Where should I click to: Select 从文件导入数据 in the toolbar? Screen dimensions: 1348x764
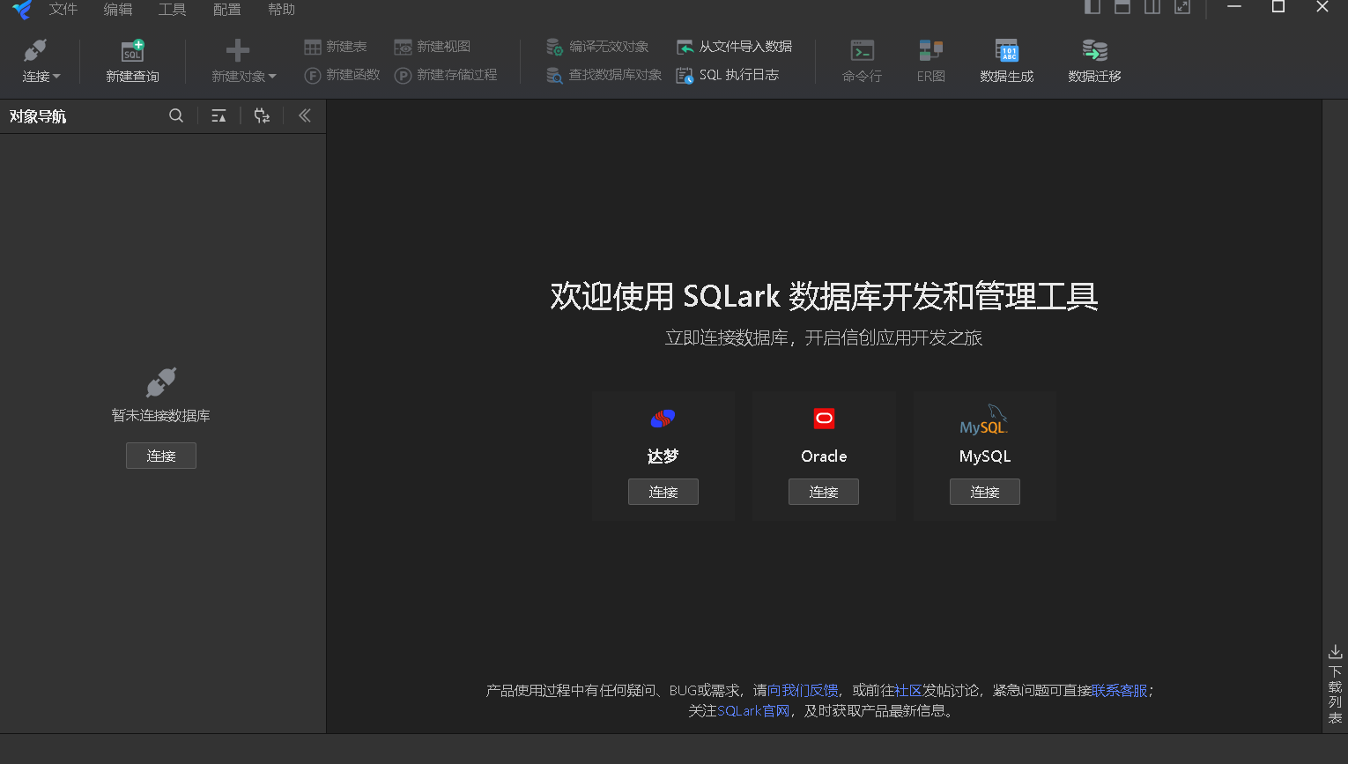(734, 47)
